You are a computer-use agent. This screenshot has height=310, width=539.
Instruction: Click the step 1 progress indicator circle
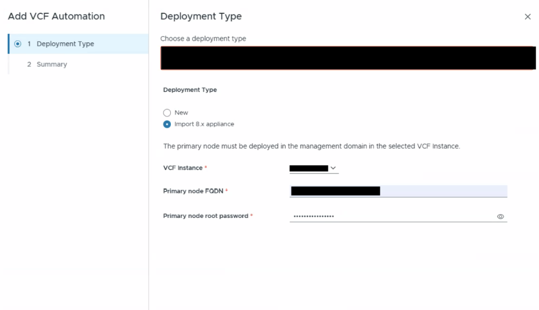pos(17,44)
